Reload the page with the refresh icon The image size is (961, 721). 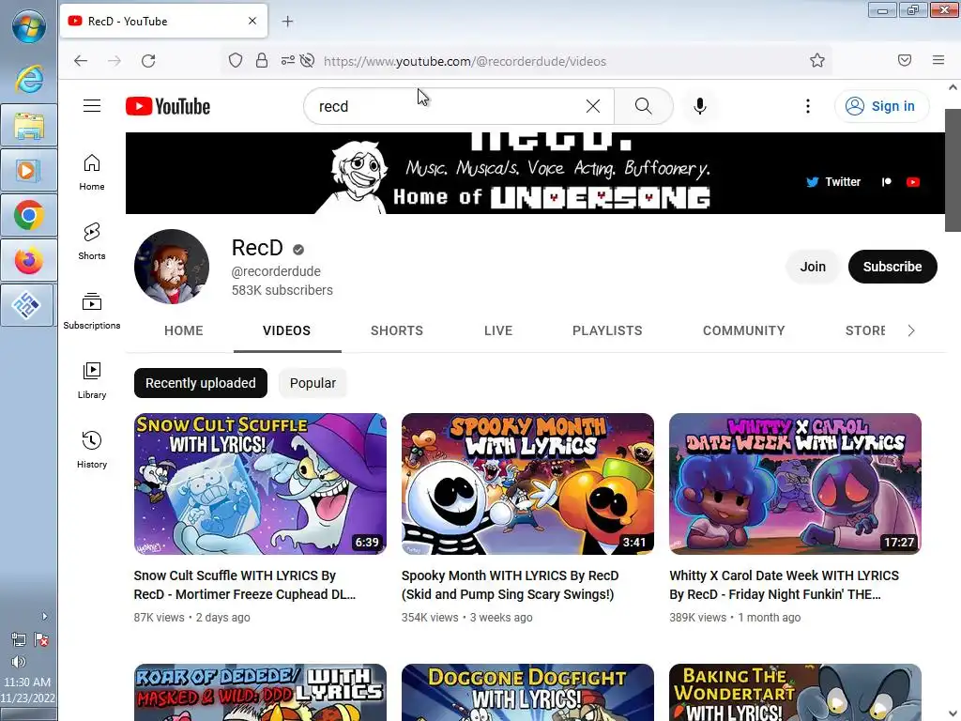coord(148,61)
